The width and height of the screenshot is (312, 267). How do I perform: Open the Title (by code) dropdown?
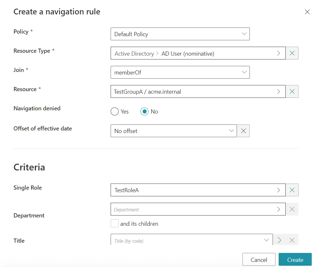coord(192,240)
